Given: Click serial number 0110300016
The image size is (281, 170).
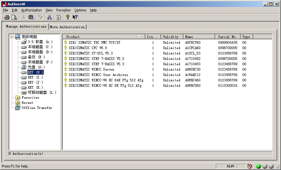Looking at the screenshot, I should pos(228,85).
